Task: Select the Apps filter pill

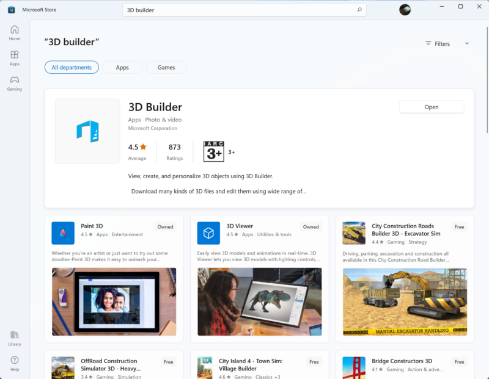Action: point(122,67)
